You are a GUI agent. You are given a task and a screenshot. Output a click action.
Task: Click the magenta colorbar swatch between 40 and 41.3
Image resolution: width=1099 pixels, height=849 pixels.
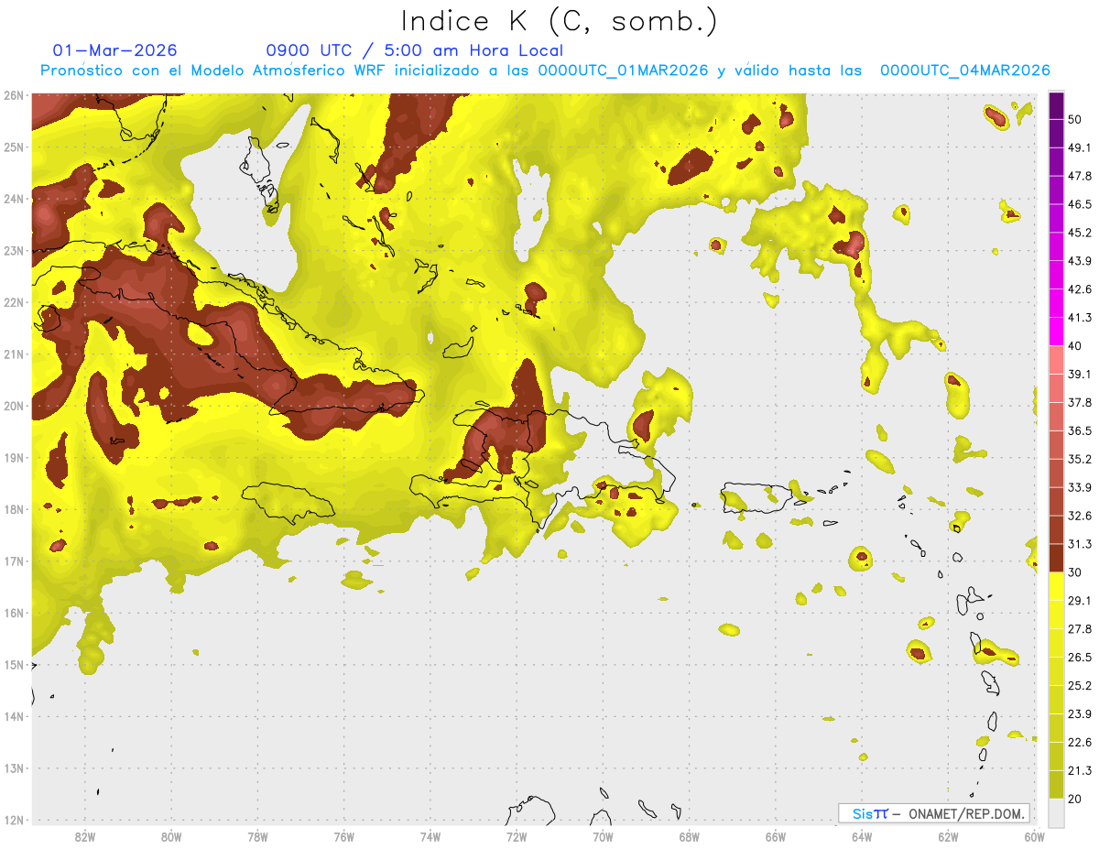coord(1056,332)
